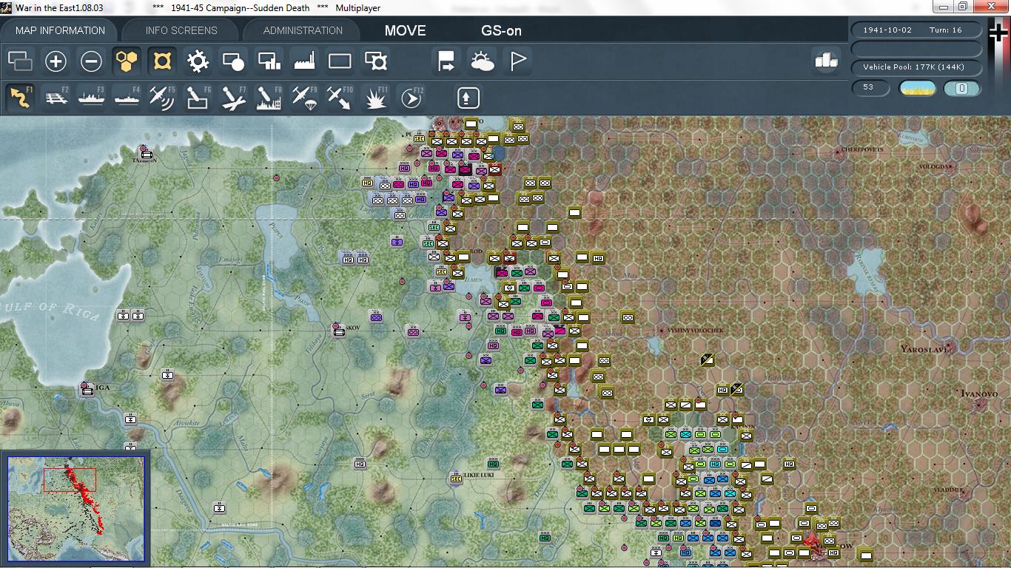Click the Vologda city label
The width and height of the screenshot is (1011, 568).
click(933, 167)
